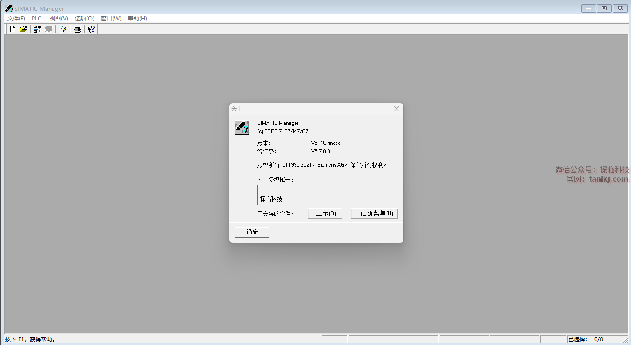Click the '已选择: 0/0' status bar entry
631x345 pixels.
586,339
